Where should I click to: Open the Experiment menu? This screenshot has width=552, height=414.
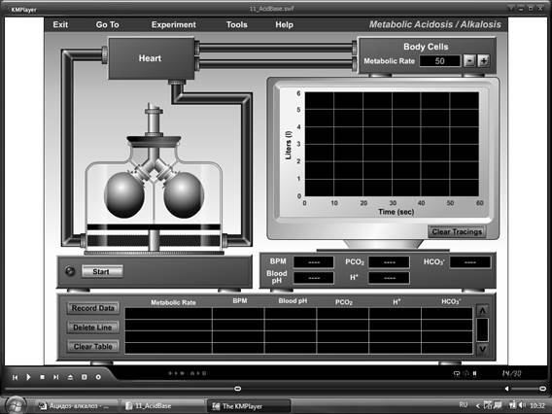point(174,24)
